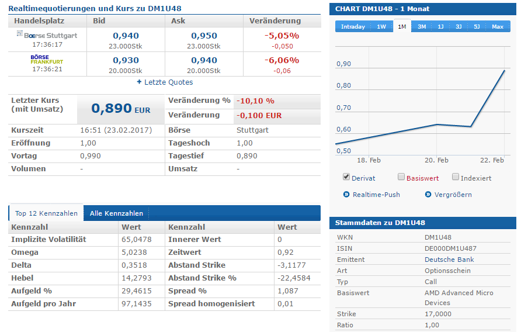Click the -5,05% change value
The image size is (521, 332).
tap(282, 36)
